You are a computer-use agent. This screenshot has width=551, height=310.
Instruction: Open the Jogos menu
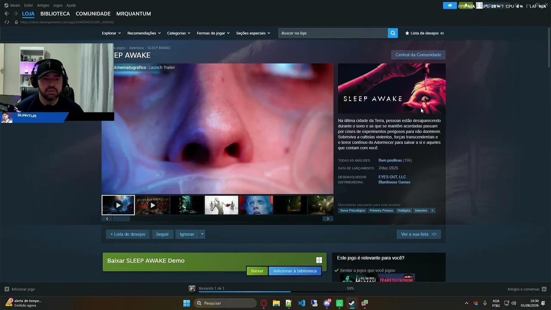[x=58, y=6]
